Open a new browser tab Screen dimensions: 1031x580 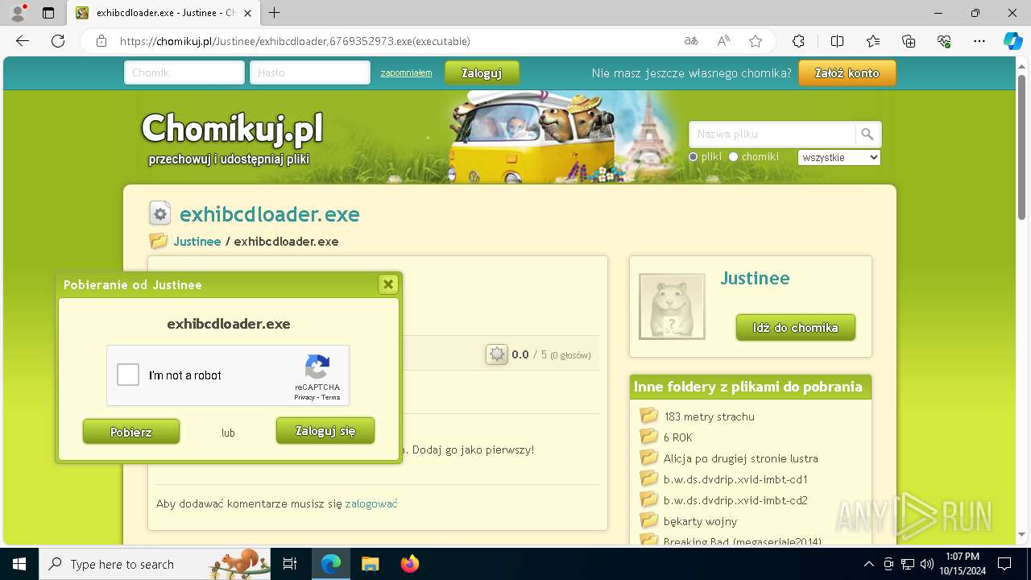coord(275,13)
